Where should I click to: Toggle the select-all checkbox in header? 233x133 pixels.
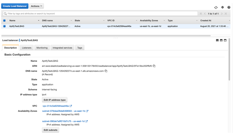pos(4,21)
